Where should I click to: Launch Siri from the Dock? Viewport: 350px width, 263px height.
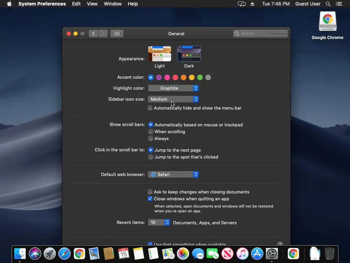click(35, 254)
